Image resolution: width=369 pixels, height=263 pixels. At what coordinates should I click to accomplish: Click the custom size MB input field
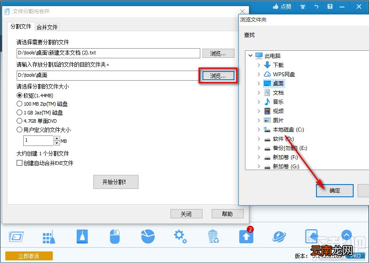point(38,141)
